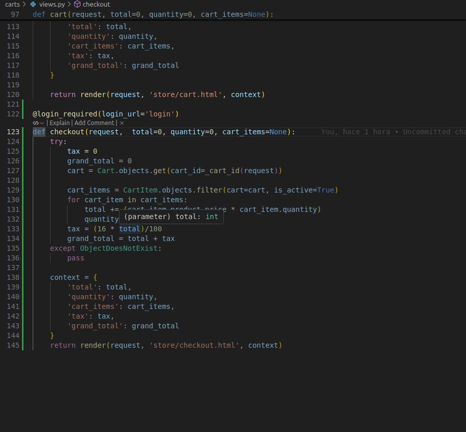Click CartItem on line 129
Screen dimensions: 466x432
point(141,190)
